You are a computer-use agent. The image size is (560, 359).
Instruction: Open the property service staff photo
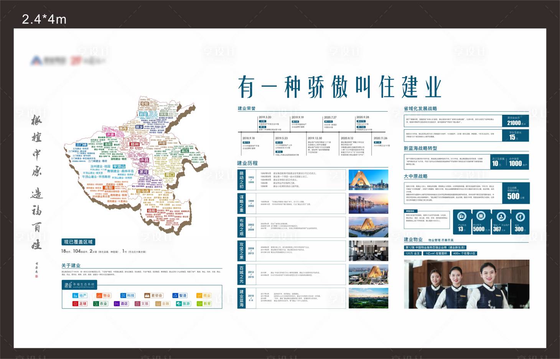[466, 284]
